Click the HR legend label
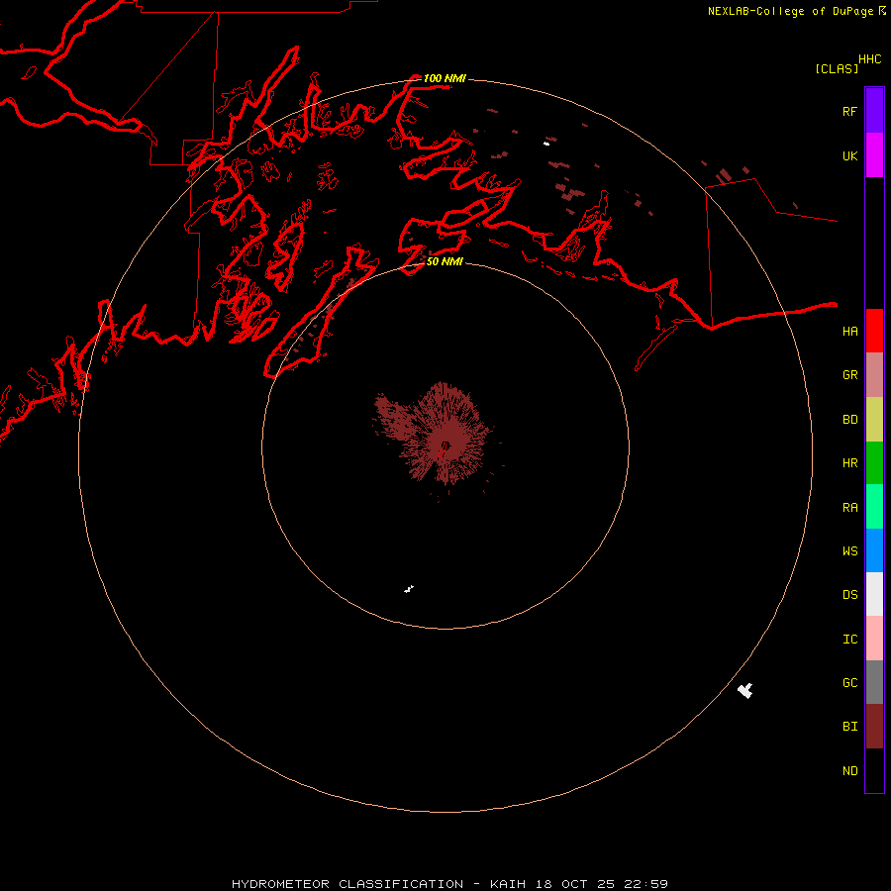The image size is (891, 891). point(849,463)
